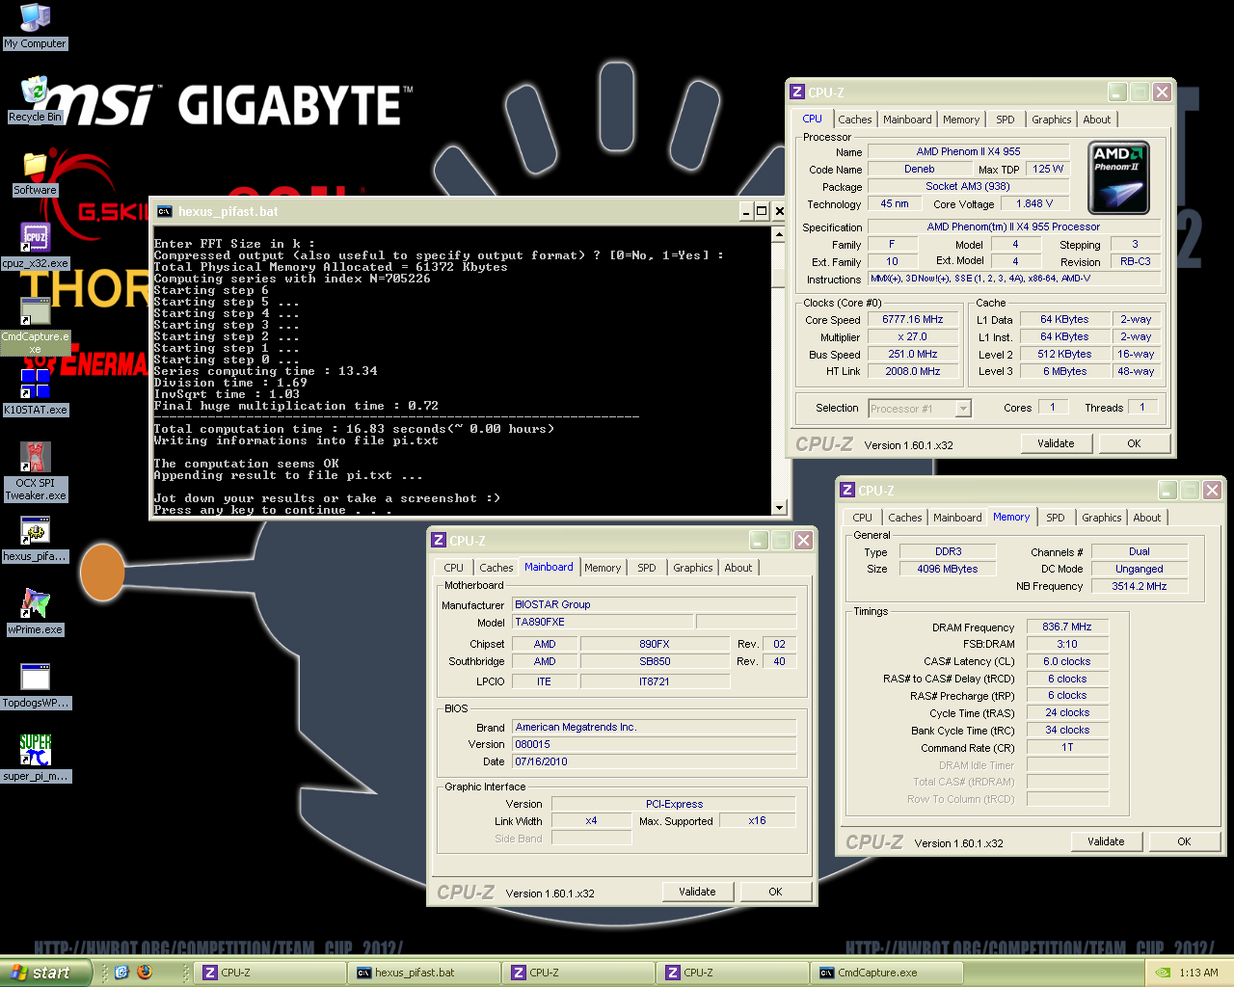Viewport: 1234px width, 987px height.
Task: Open Firefox quick launch icon
Action: (x=145, y=973)
